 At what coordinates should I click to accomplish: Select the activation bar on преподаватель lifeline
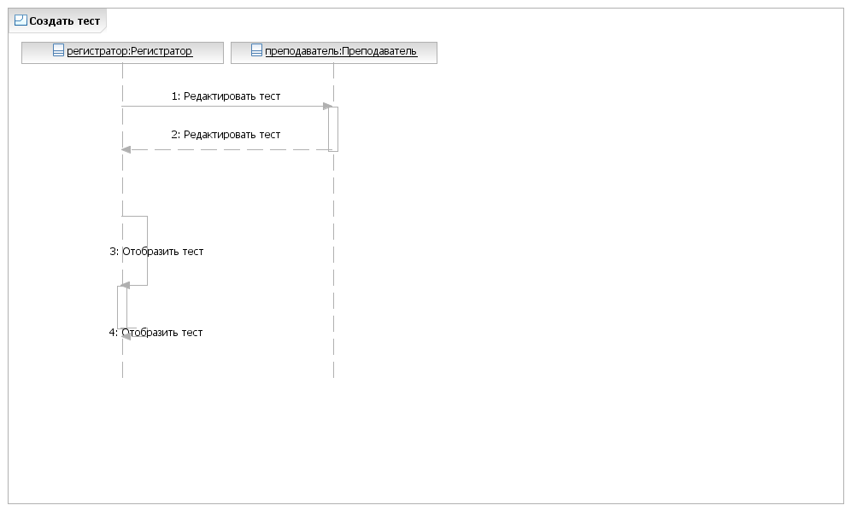pos(333,129)
